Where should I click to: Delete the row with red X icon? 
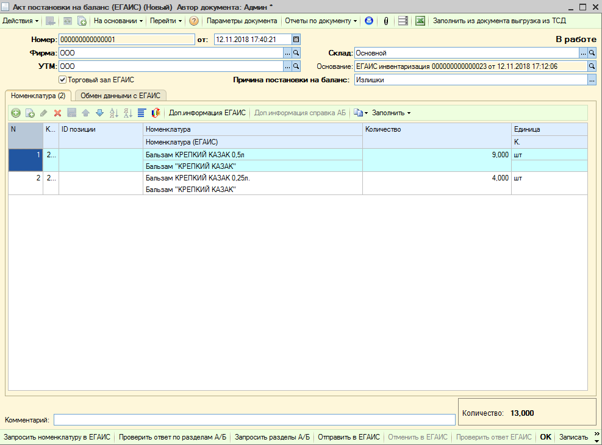[57, 113]
